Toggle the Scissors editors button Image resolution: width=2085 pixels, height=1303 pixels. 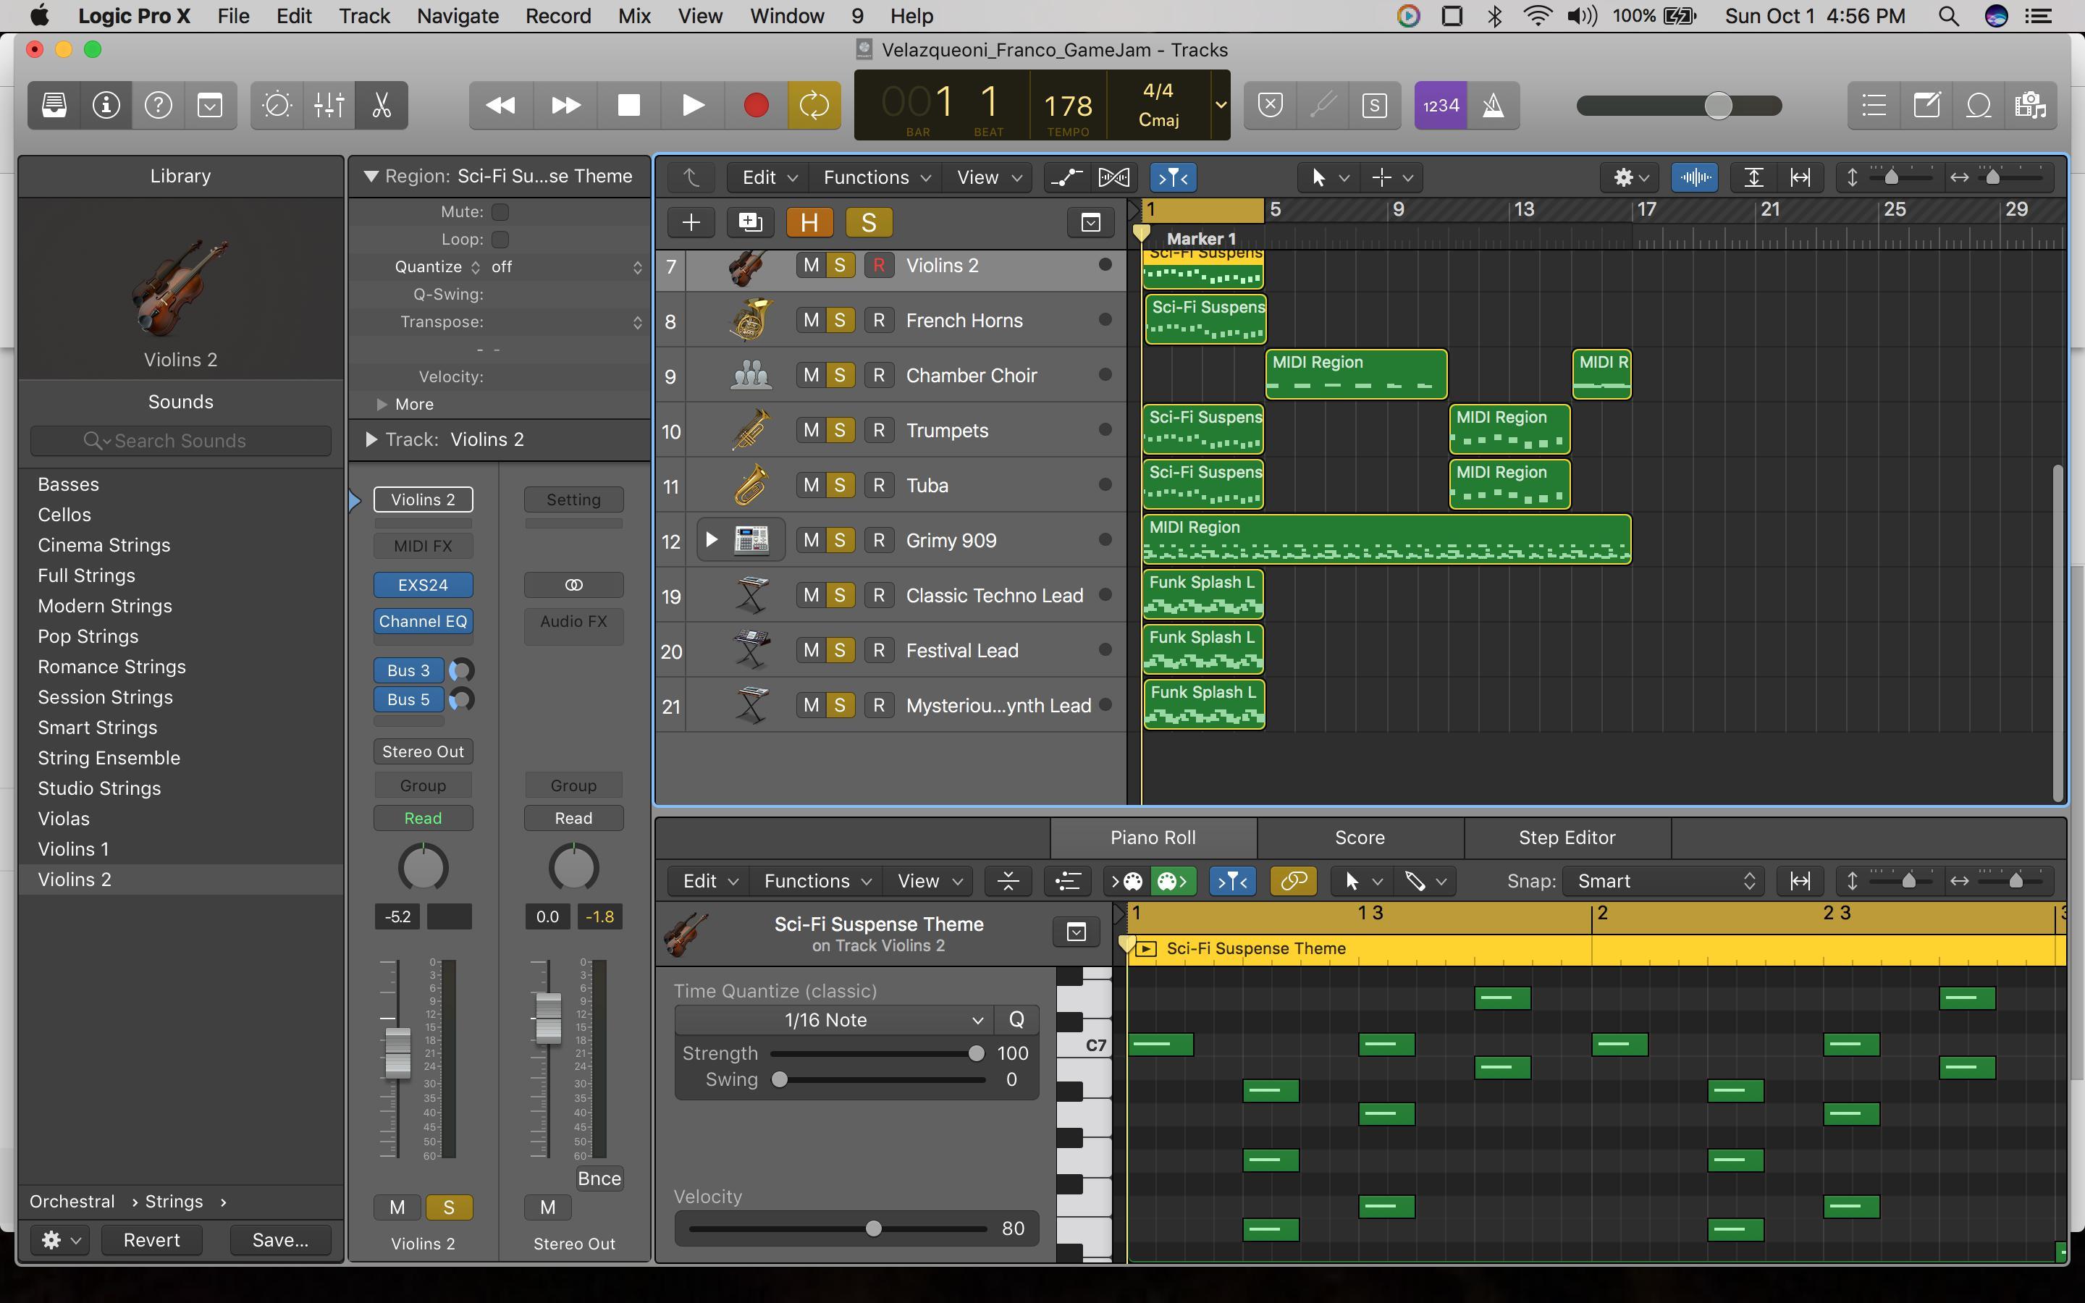point(381,105)
